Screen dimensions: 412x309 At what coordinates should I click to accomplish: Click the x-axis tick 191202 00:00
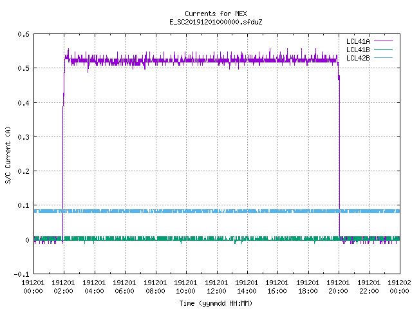pos(399,287)
